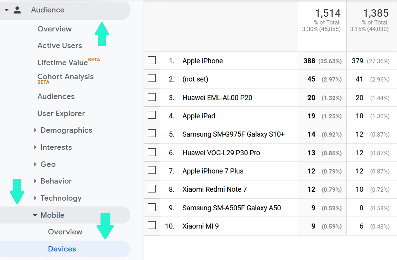Open Cohort Analysis beta report

65,76
